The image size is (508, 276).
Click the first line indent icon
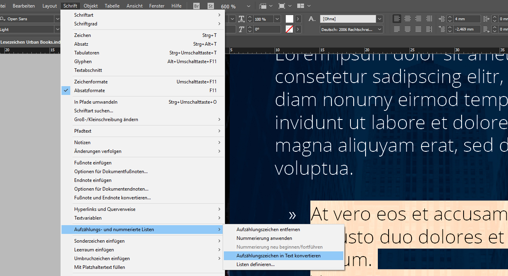(442, 29)
